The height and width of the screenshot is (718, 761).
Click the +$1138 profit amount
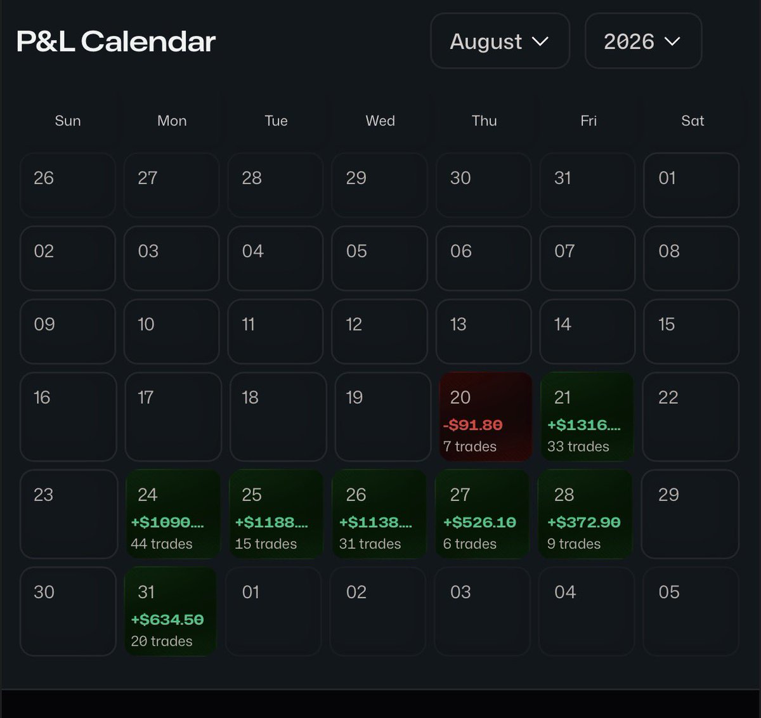(375, 522)
